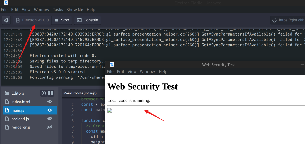Click the 'Web Security Test' page heading
The width and height of the screenshot is (305, 144).
click(x=143, y=86)
